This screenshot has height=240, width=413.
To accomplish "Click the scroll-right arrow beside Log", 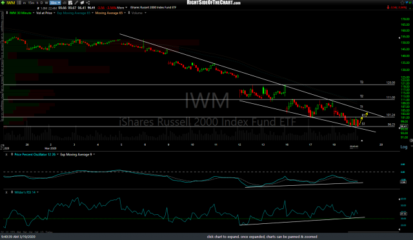I will [x=411, y=141].
